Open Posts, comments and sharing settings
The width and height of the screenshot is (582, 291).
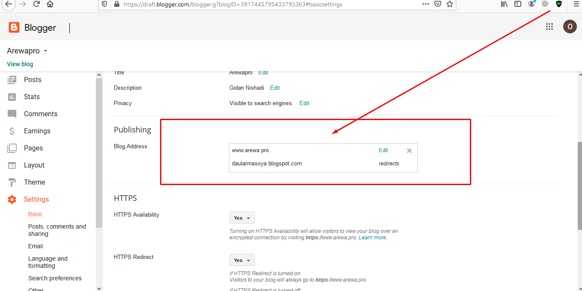coord(57,230)
